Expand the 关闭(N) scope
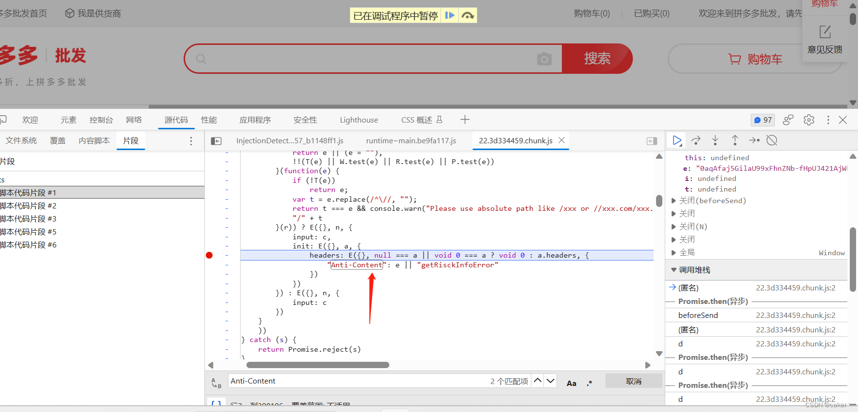858x412 pixels. point(673,227)
